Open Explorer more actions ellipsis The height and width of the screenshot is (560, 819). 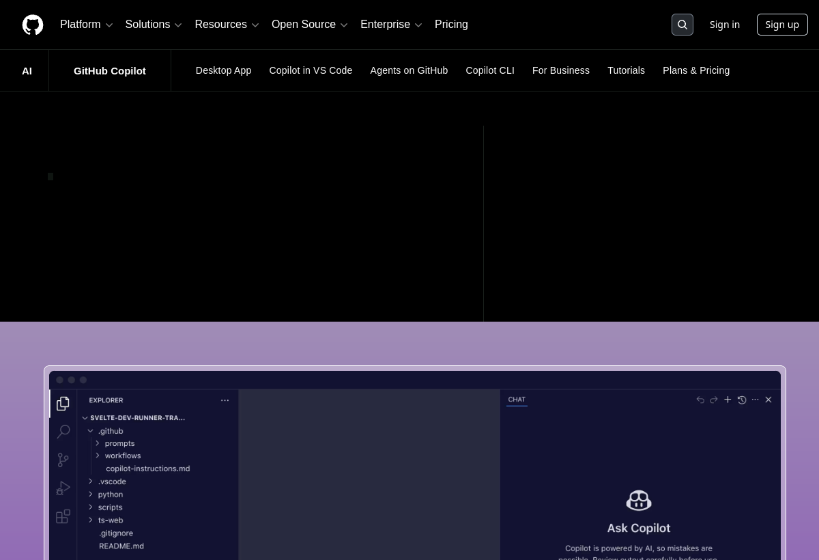[x=225, y=400]
